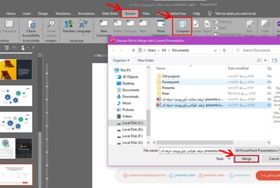The image size is (280, 188).
Task: Click the Compare button in ribbon
Action: pyautogui.click(x=182, y=27)
